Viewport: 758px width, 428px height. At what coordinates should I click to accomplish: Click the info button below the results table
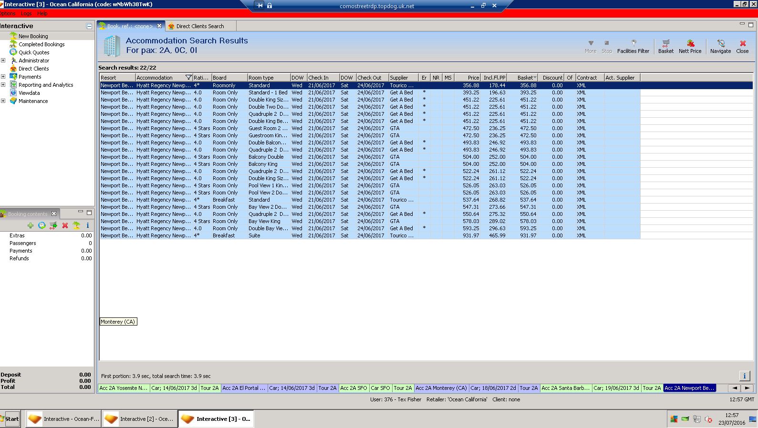[x=744, y=376]
